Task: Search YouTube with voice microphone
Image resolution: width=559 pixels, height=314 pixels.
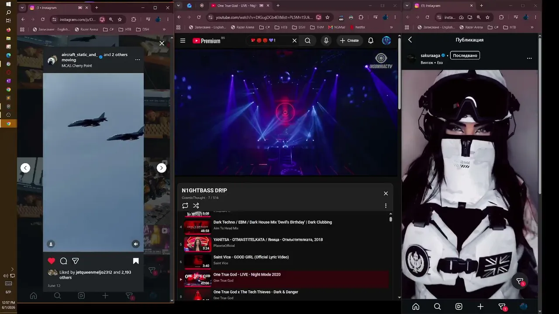Action: tap(326, 41)
